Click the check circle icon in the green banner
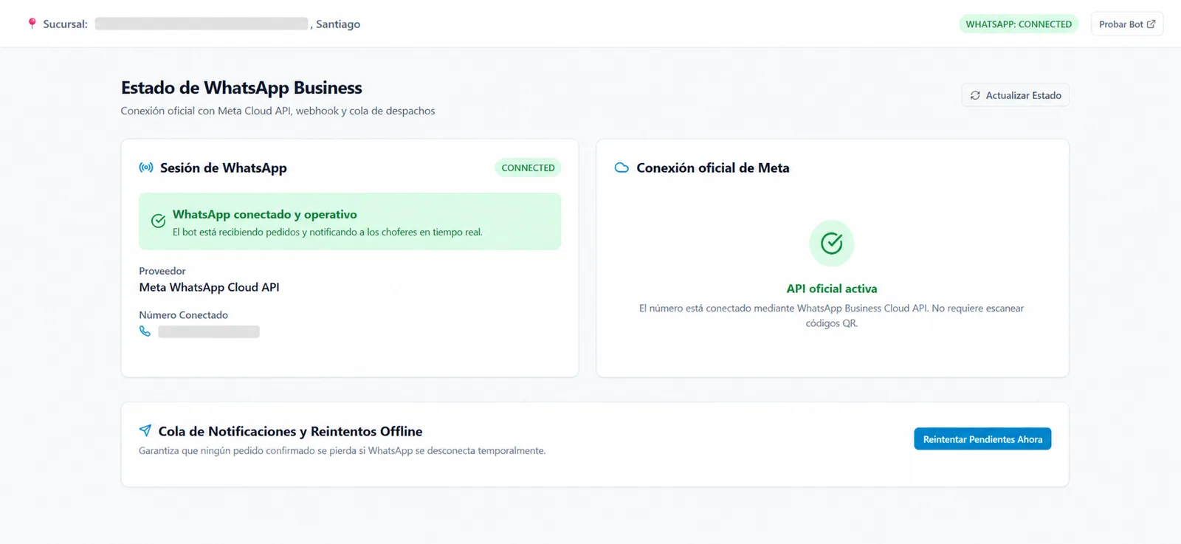 158,221
